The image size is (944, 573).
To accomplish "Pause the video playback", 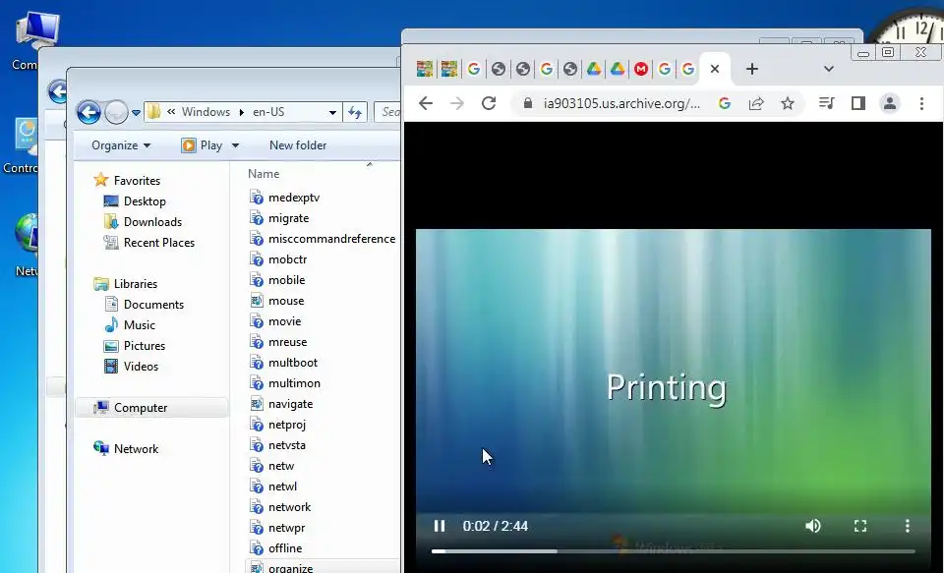I will tap(440, 526).
